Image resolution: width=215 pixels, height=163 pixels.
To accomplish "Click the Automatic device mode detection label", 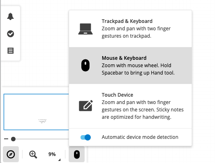I will pyautogui.click(x=140, y=137).
